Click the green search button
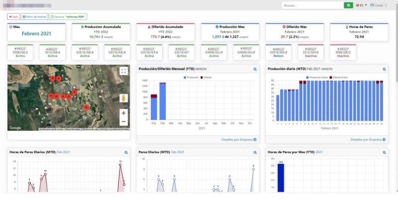The height and width of the screenshot is (199, 398). 348,5
